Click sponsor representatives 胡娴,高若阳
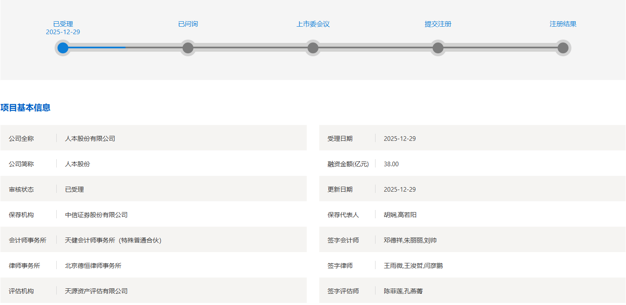This screenshot has height=305, width=626. click(400, 215)
